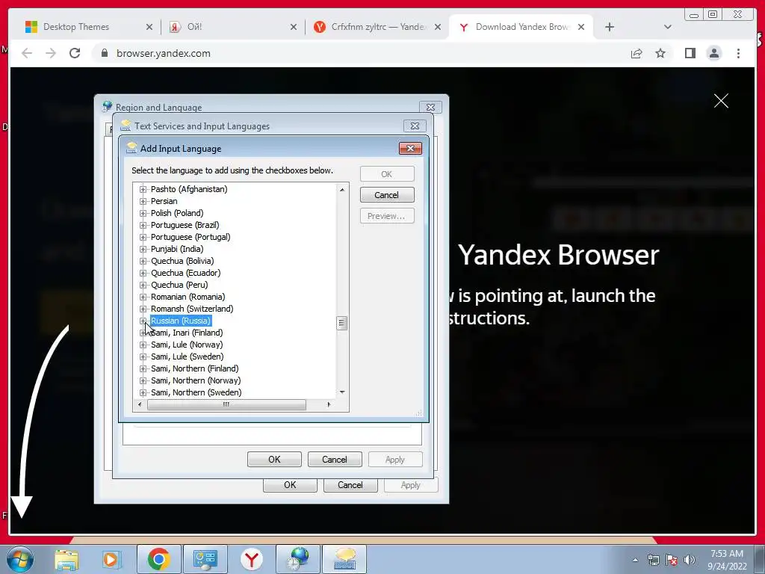
Task: Select Sami, Lule (Sweden) entry
Action: point(188,357)
